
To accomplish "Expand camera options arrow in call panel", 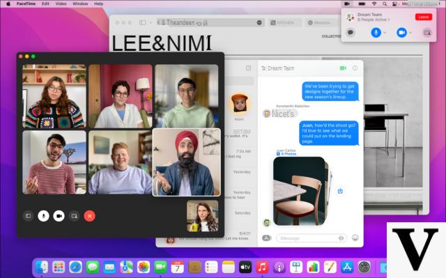I will (x=410, y=33).
